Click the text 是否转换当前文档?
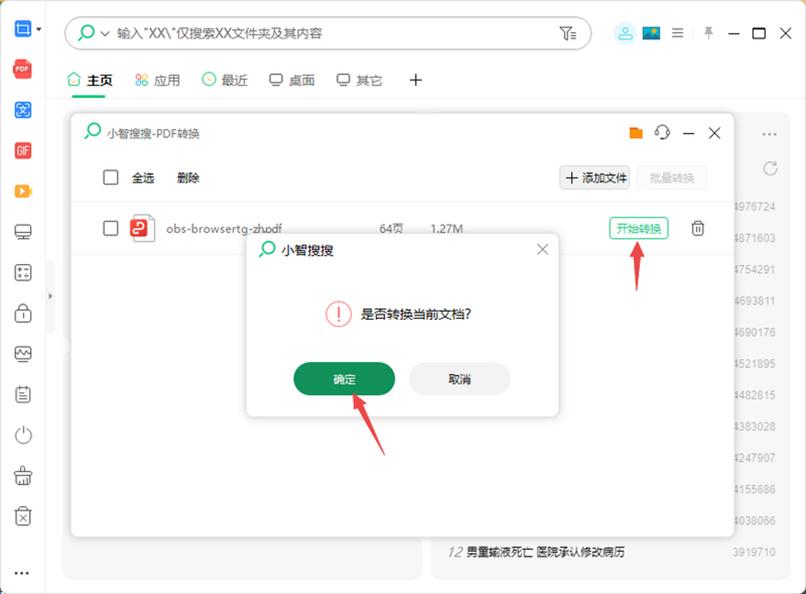The height and width of the screenshot is (594, 806). pyautogui.click(x=416, y=314)
